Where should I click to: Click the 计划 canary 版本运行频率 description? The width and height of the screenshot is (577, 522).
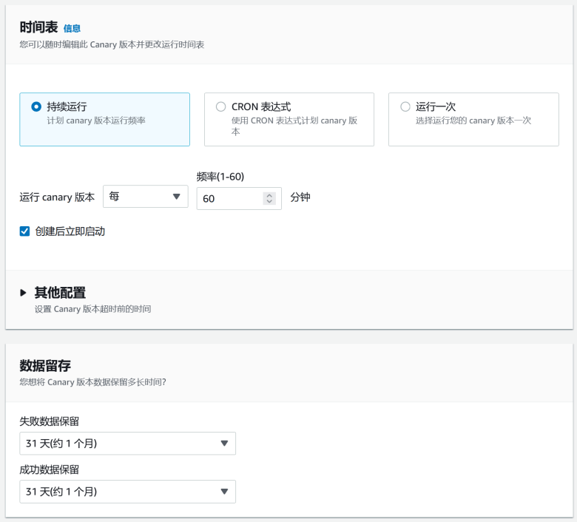[96, 121]
